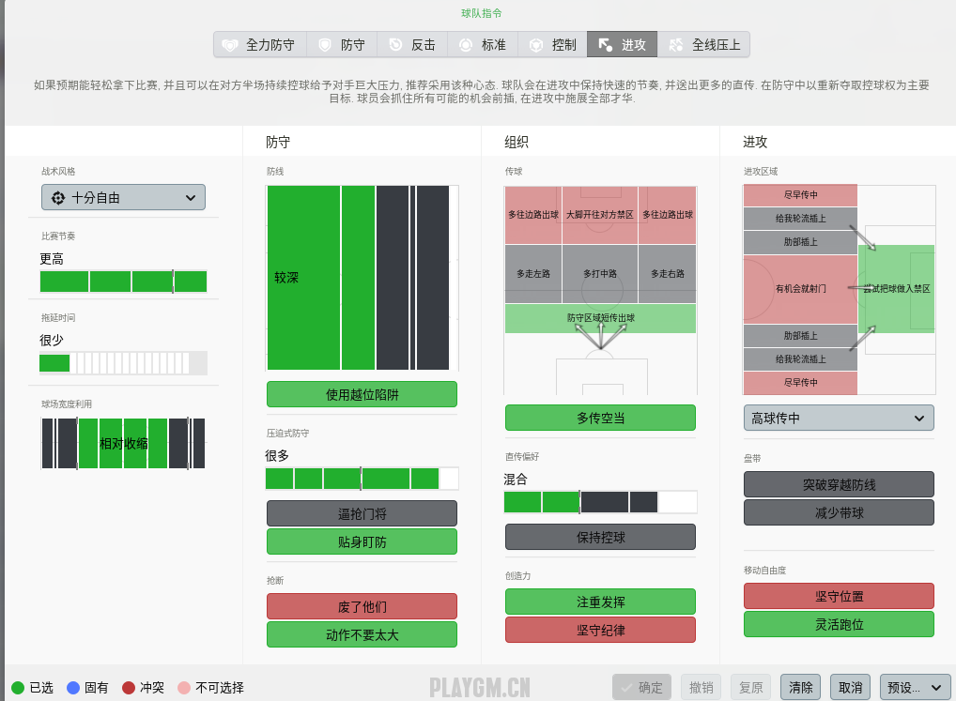This screenshot has width=956, height=701.
Task: Toggle 贴身盯防 tight marking
Action: tap(362, 541)
